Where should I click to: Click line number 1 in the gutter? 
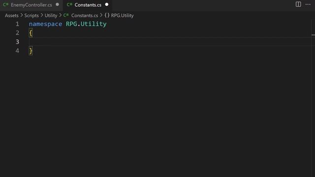coord(17,24)
